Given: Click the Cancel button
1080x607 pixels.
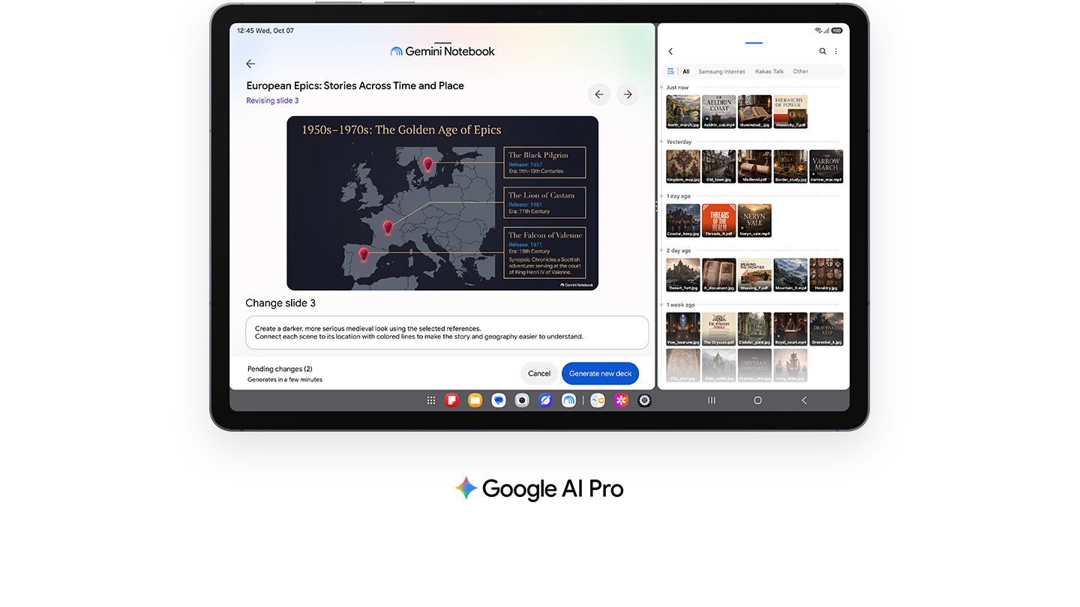Looking at the screenshot, I should pyautogui.click(x=539, y=374).
